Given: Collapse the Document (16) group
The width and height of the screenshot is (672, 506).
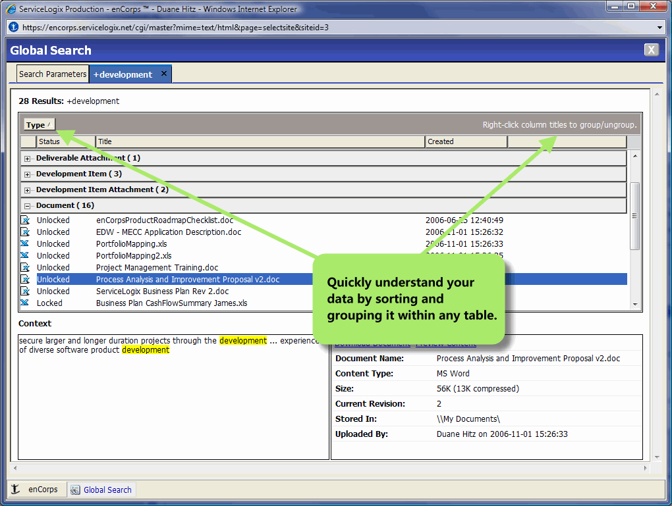Looking at the screenshot, I should coord(28,207).
